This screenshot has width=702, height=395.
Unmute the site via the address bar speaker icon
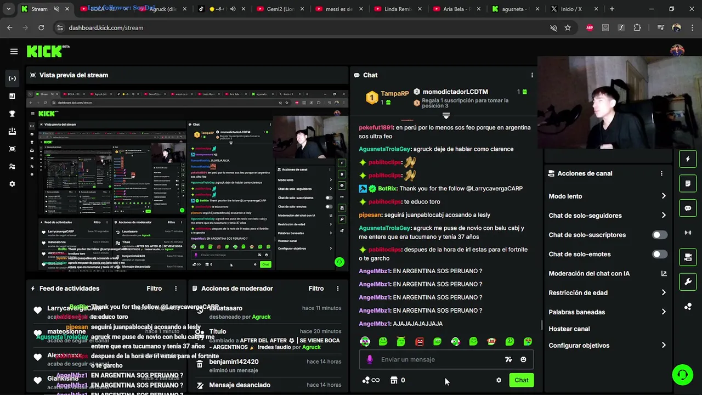(x=553, y=27)
